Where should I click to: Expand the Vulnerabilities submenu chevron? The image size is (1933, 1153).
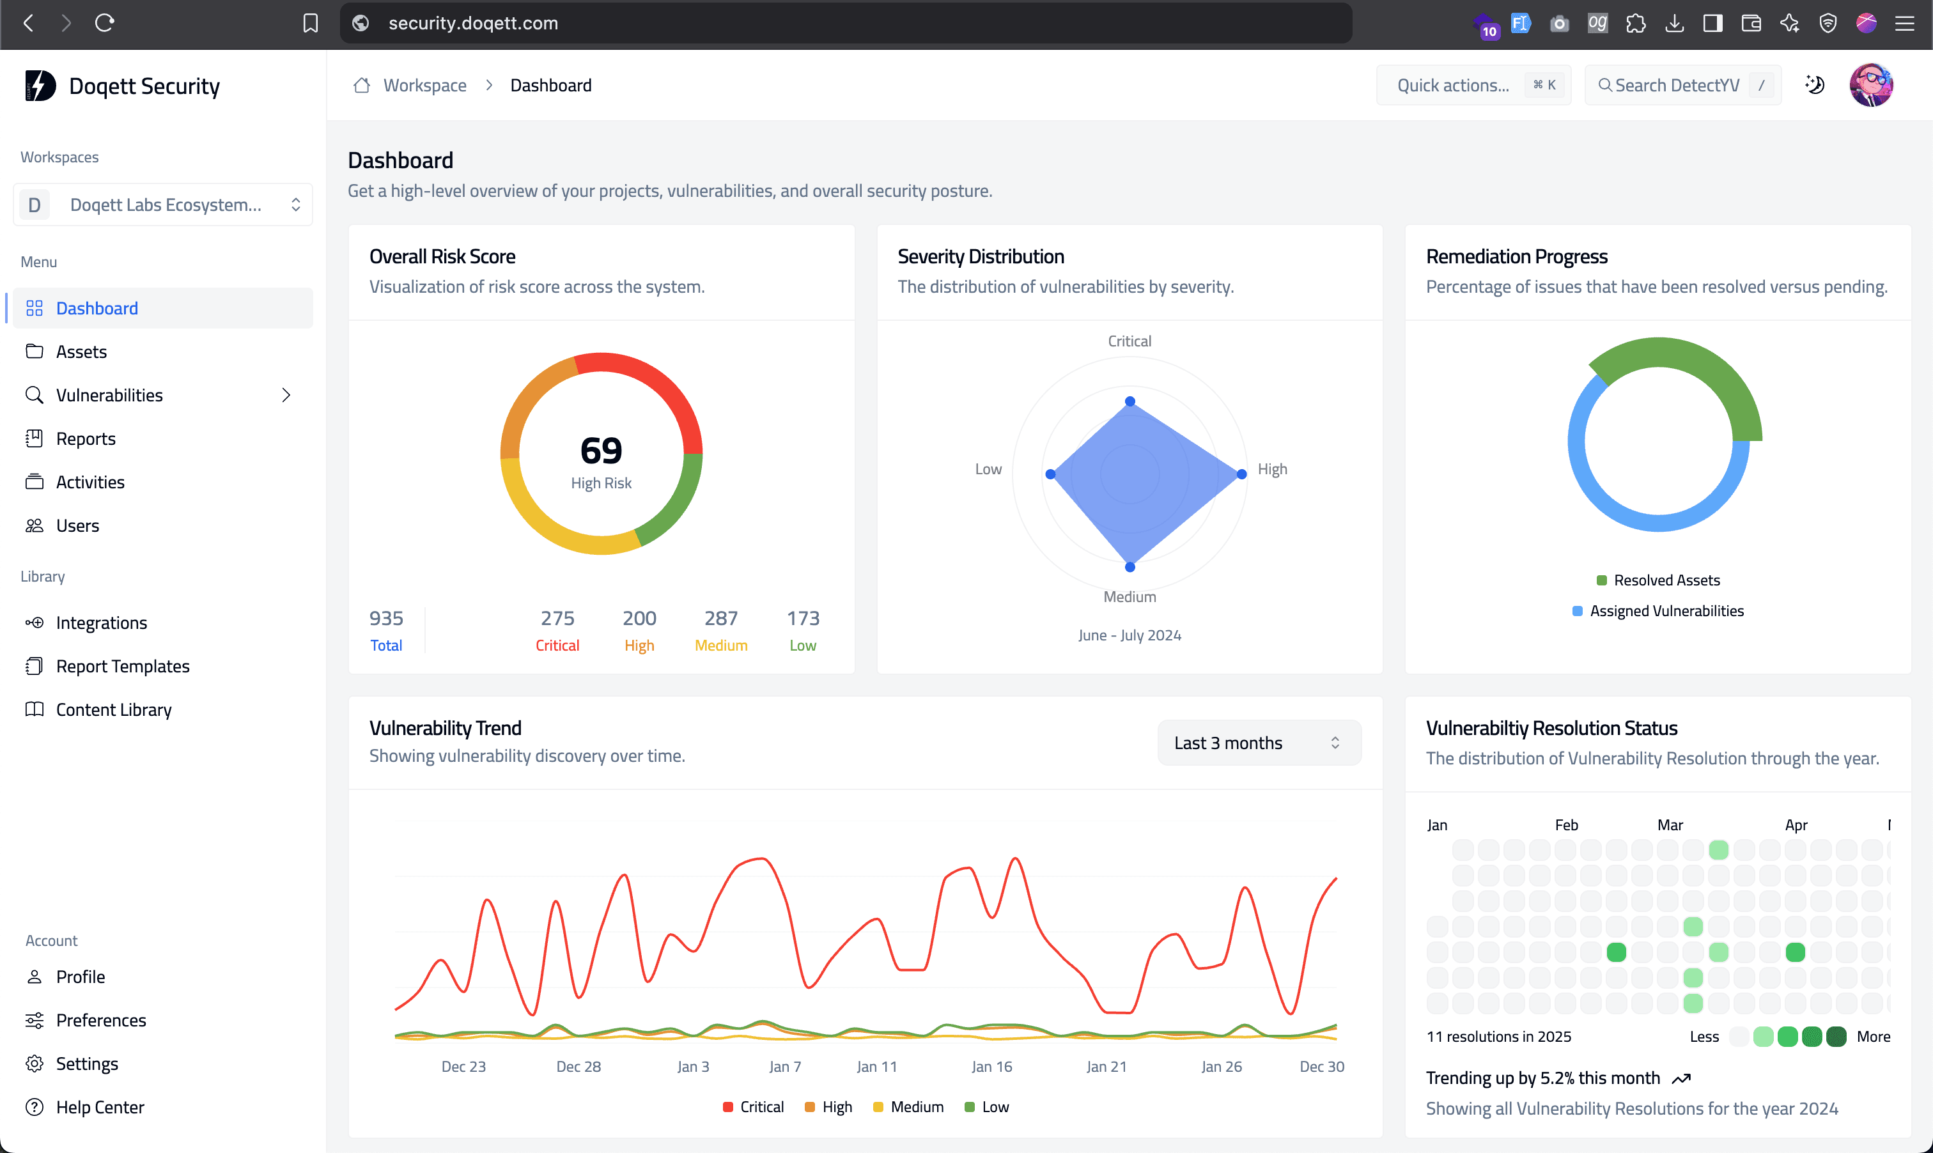(x=286, y=395)
